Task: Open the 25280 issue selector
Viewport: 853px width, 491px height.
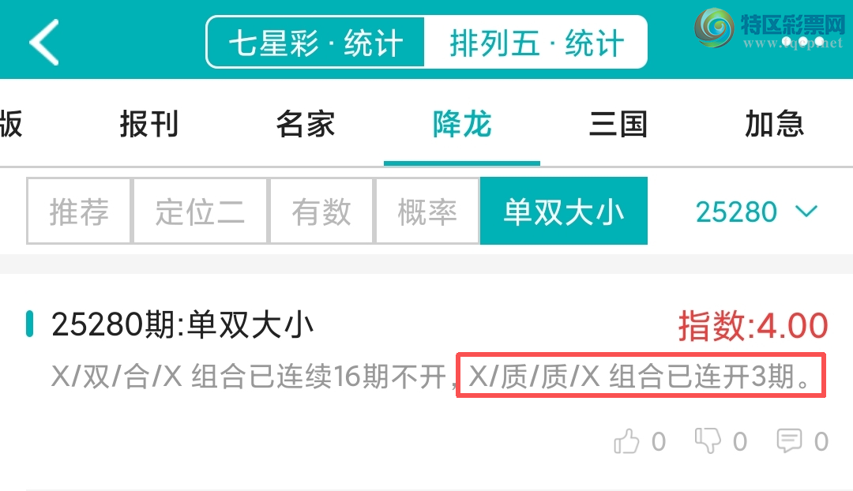Action: click(756, 212)
